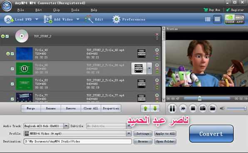248x153 pixels.
Task: Mute the preview speaker icon
Action: [x=222, y=108]
